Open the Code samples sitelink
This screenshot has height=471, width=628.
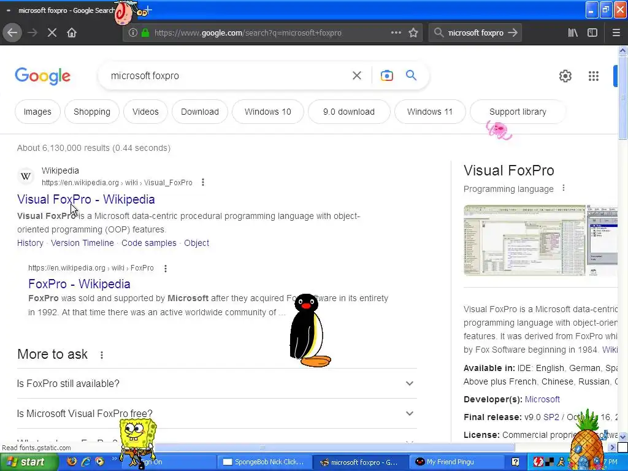148,243
